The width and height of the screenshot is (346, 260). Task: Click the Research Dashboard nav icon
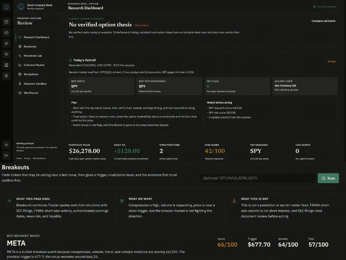coord(20,37)
